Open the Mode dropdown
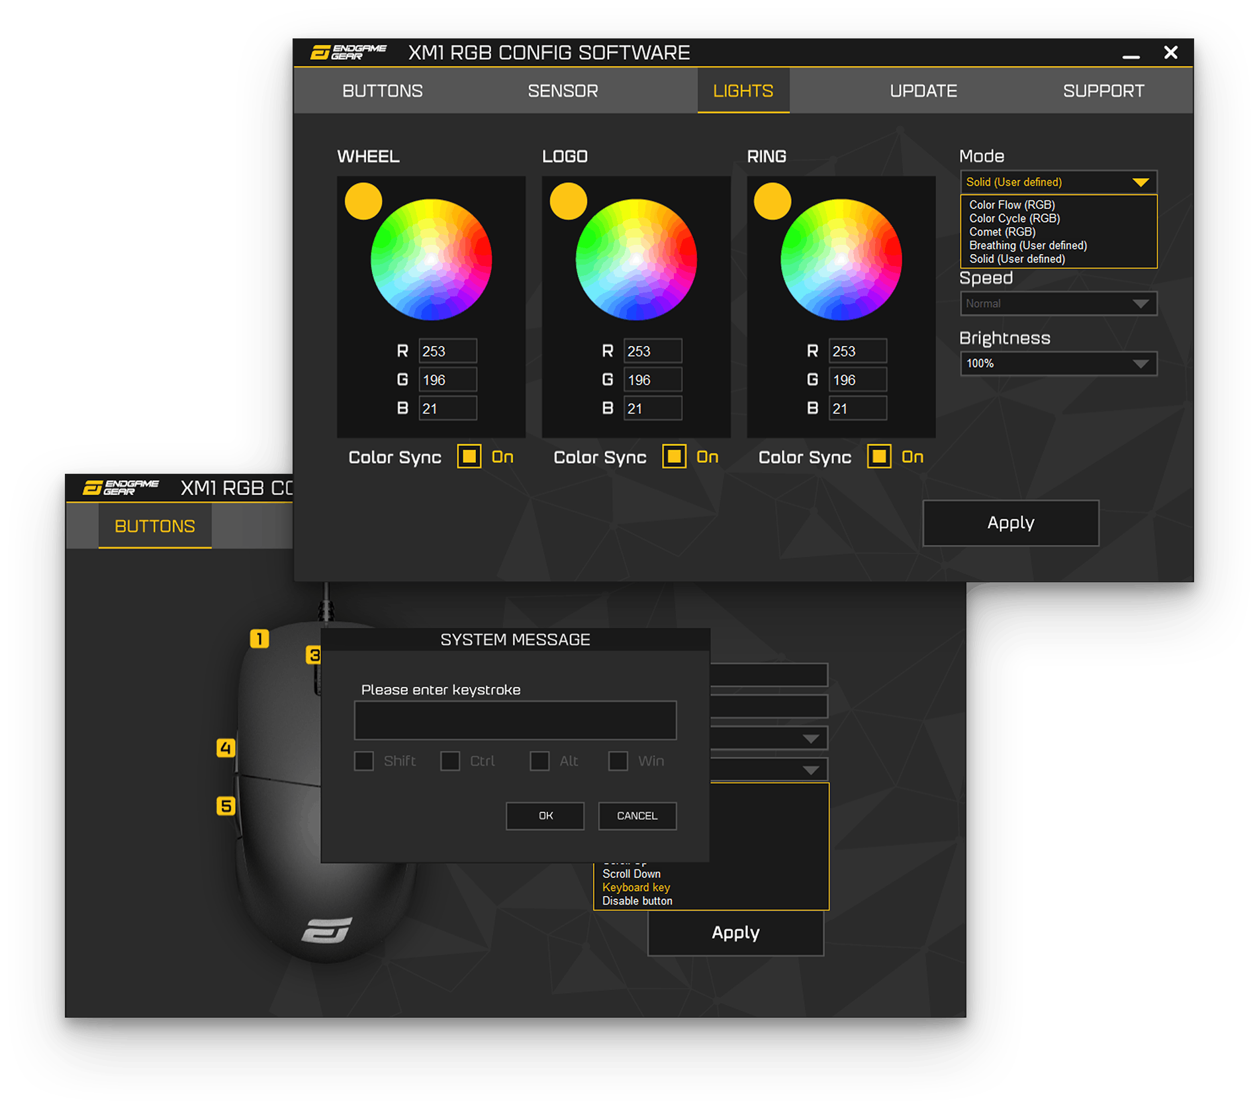 click(1058, 182)
